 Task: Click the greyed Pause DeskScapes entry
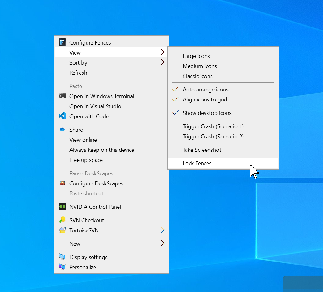[112, 173]
